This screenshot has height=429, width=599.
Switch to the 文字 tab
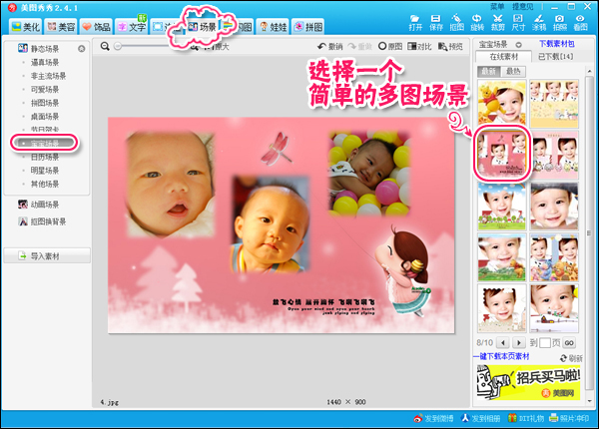pos(132,26)
